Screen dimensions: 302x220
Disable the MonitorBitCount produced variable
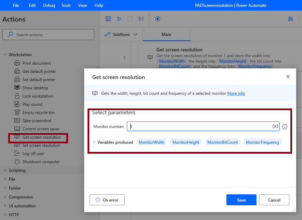(x=223, y=142)
